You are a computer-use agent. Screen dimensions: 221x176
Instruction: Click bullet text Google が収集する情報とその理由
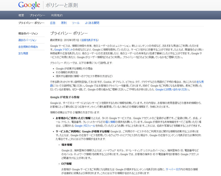[74, 68]
